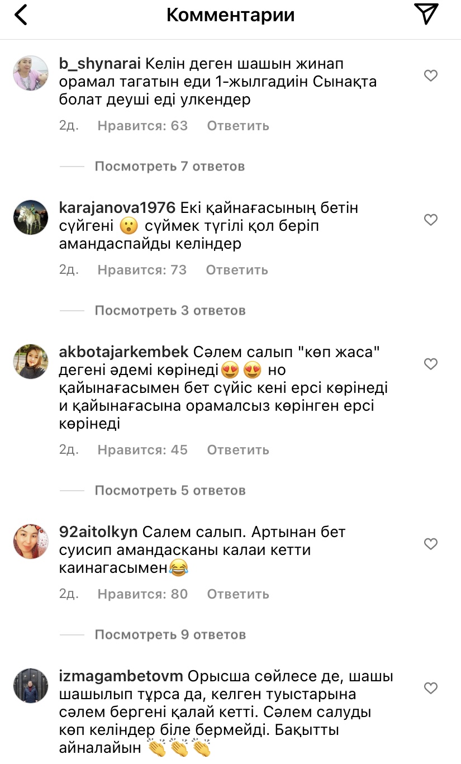
Task: View 9 replies under 92aitolkyn's comment
Action: [169, 634]
